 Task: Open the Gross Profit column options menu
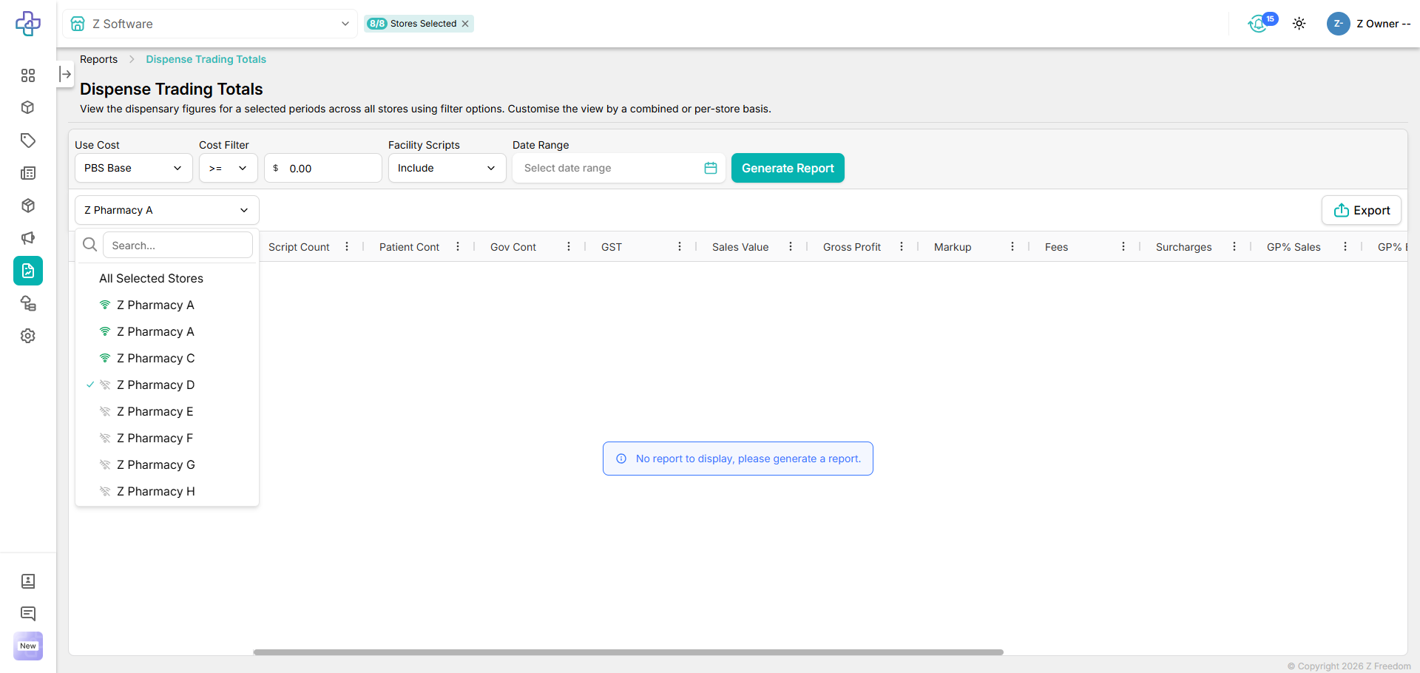tap(902, 246)
